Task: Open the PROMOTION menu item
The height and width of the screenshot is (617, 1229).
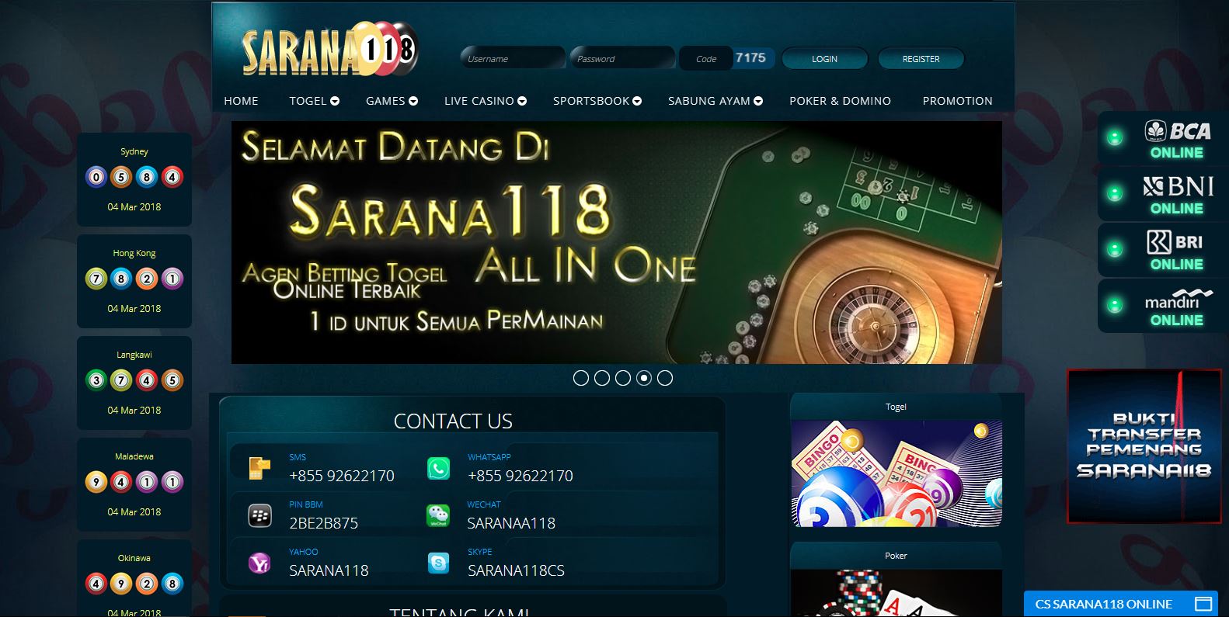Action: 957,101
